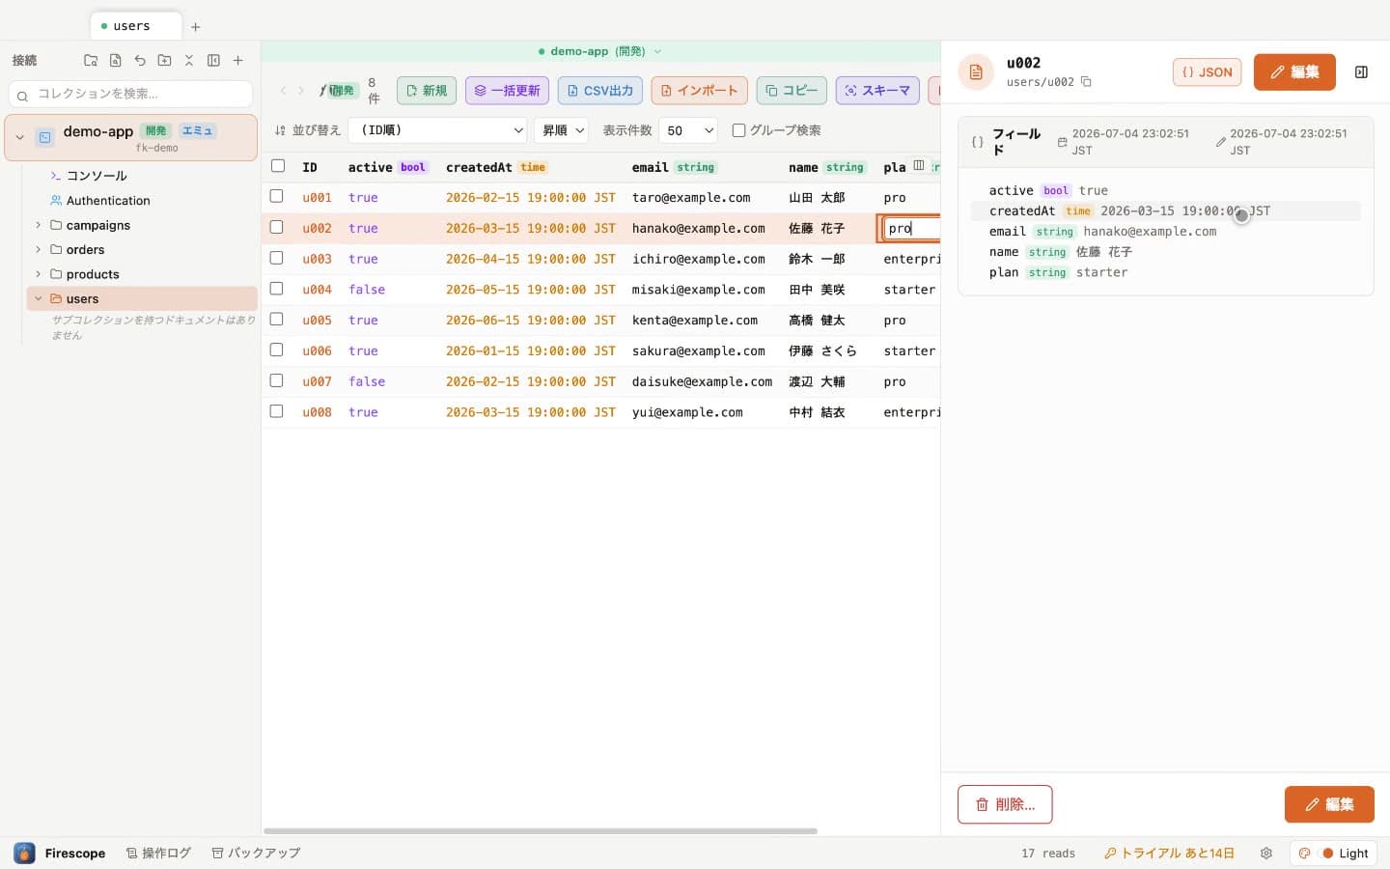Click the bottom 編集 button in detail panel
1390x869 pixels.
pyautogui.click(x=1329, y=804)
